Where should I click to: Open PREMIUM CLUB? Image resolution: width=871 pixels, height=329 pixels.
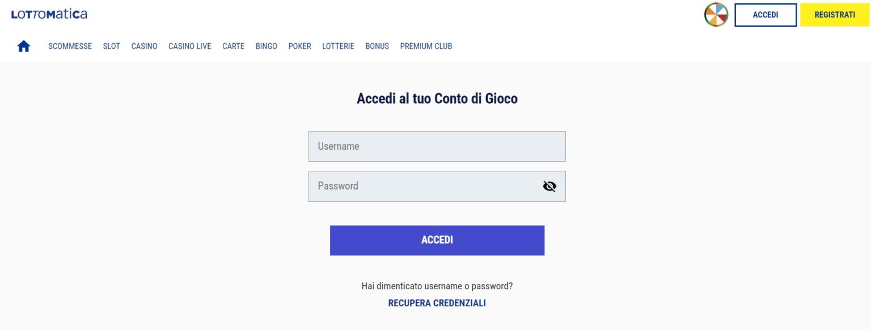click(426, 46)
